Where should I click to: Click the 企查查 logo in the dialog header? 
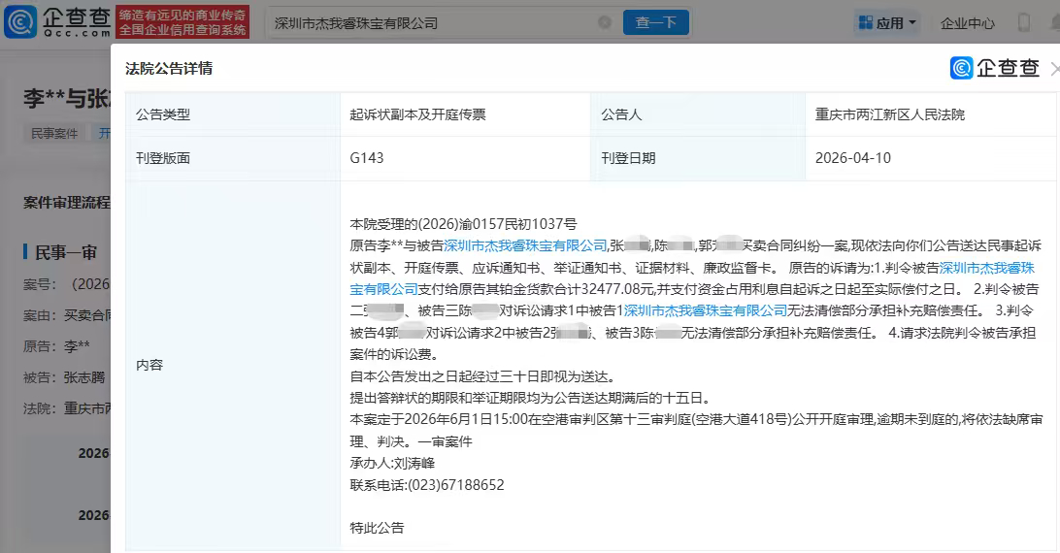click(994, 68)
